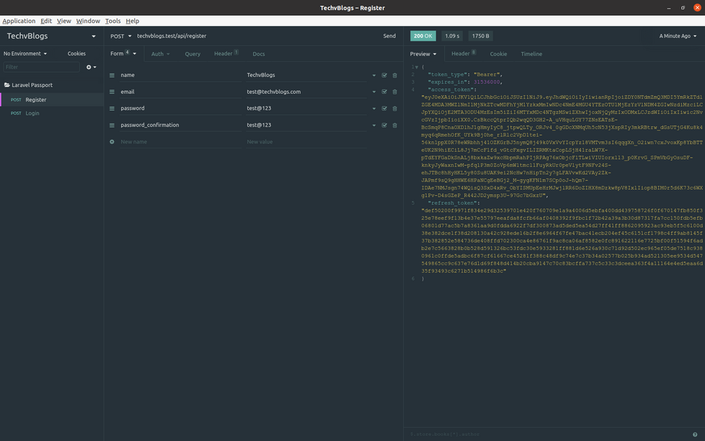Open the create request plus icon menu

point(91,67)
